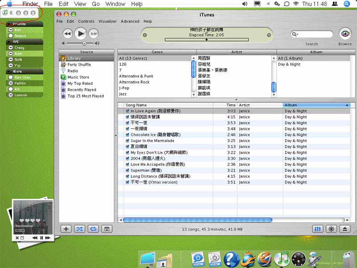The height and width of the screenshot is (268, 357).
Task: Close the mini album player widget
Action: [x=17, y=238]
